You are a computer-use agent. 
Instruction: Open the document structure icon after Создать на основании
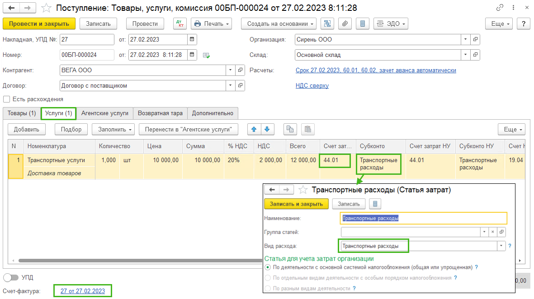[x=327, y=24]
